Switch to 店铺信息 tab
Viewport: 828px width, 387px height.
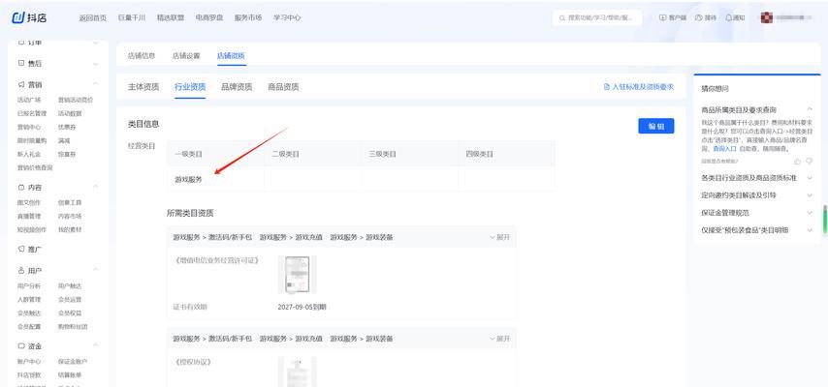tap(142, 56)
